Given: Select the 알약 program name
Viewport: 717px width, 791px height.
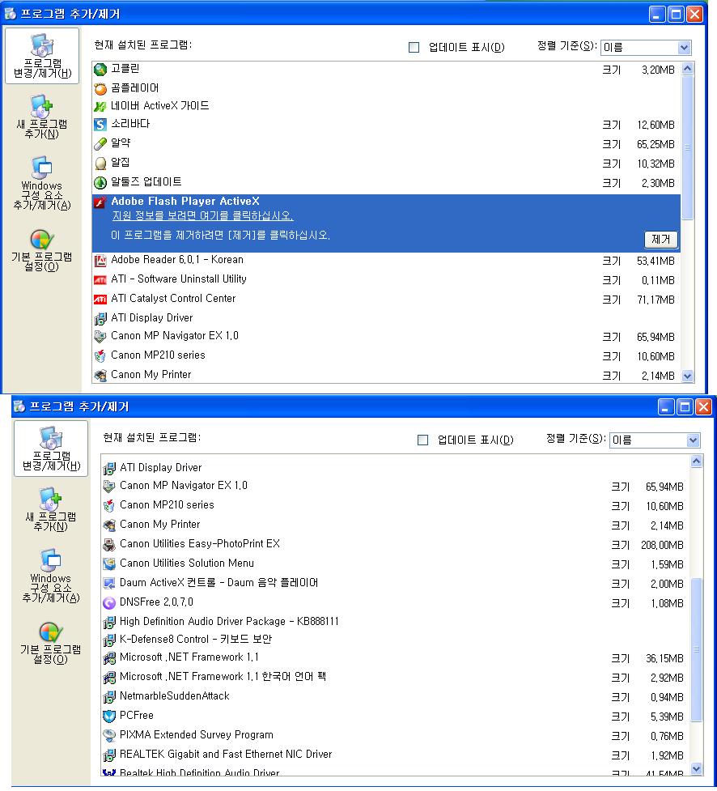Looking at the screenshot, I should click(121, 142).
